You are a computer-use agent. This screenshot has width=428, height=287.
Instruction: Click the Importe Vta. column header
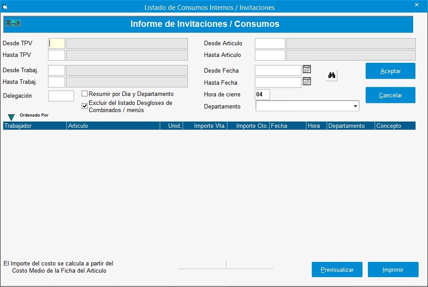[205, 126]
